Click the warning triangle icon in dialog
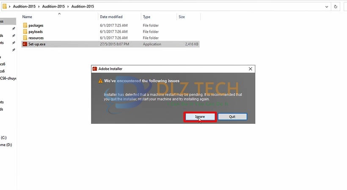The image size is (347, 190). [x=100, y=81]
